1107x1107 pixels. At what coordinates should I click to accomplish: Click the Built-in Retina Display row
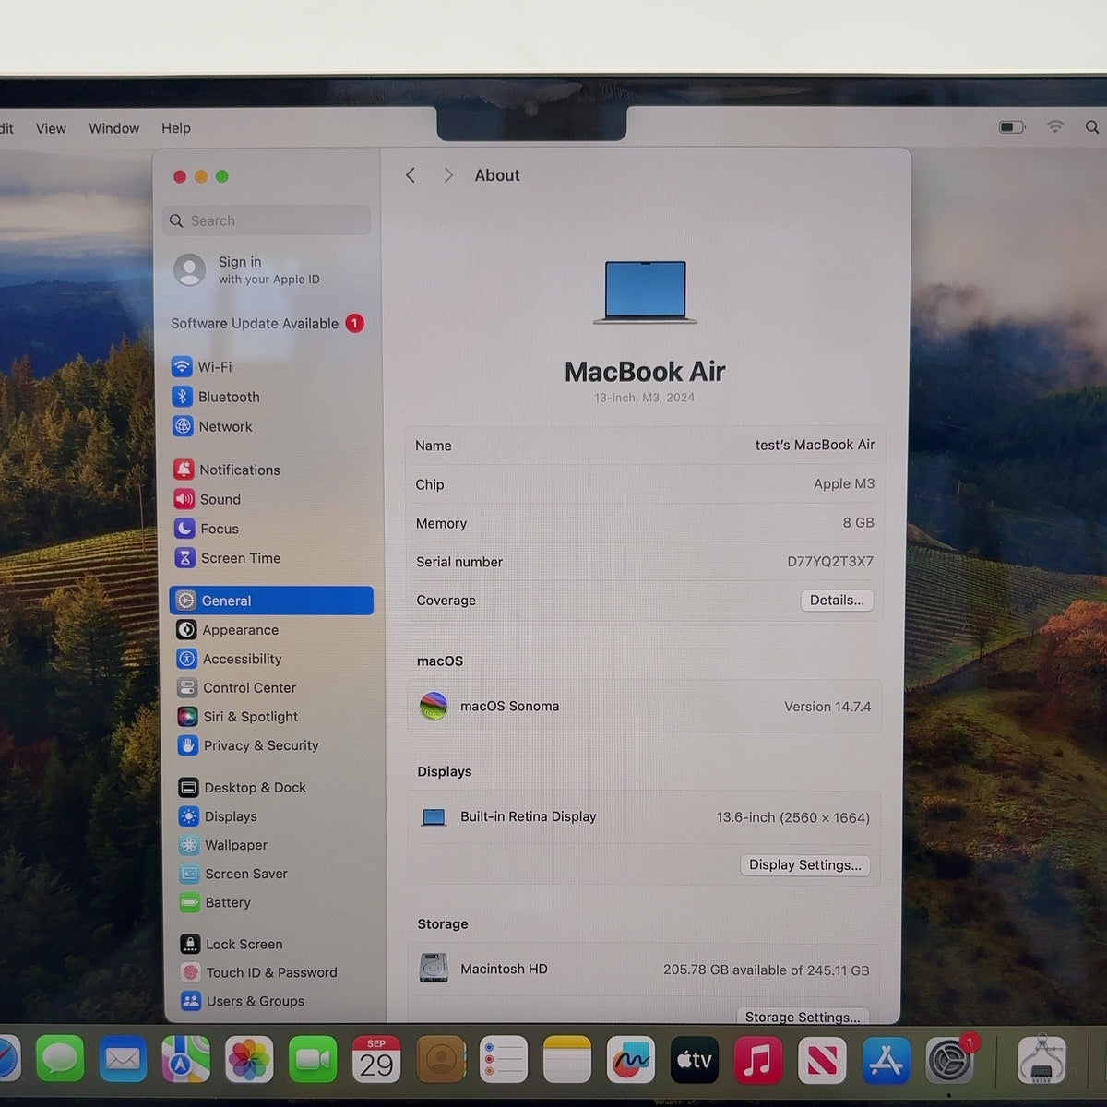click(x=645, y=817)
